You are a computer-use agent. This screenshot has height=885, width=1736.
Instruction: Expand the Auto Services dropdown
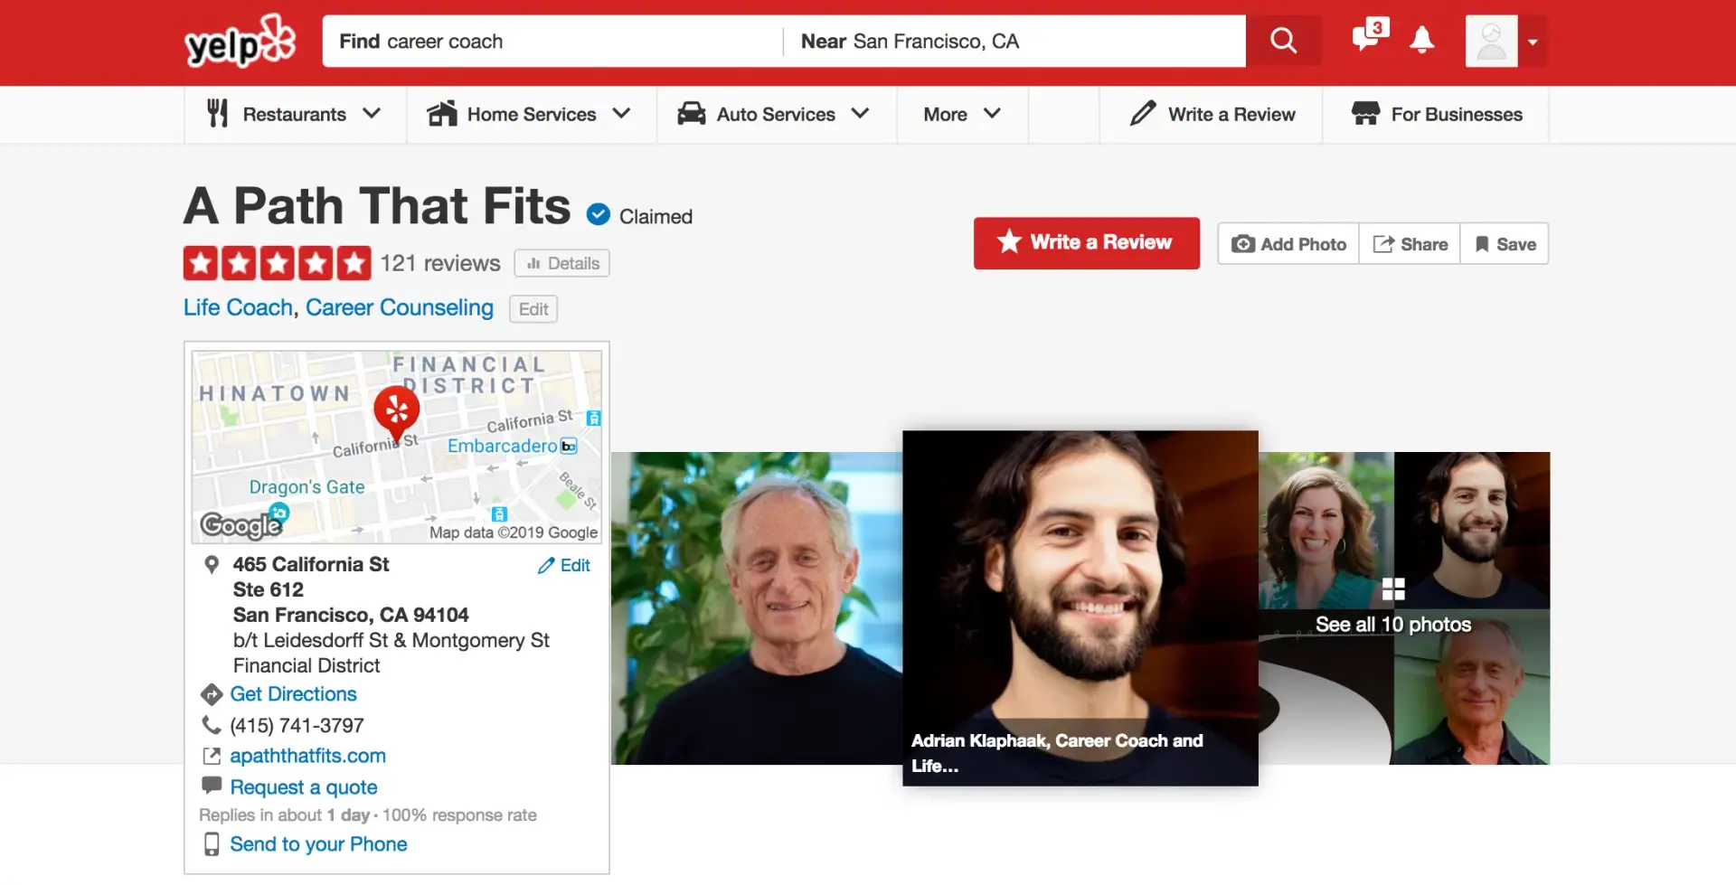[775, 115]
